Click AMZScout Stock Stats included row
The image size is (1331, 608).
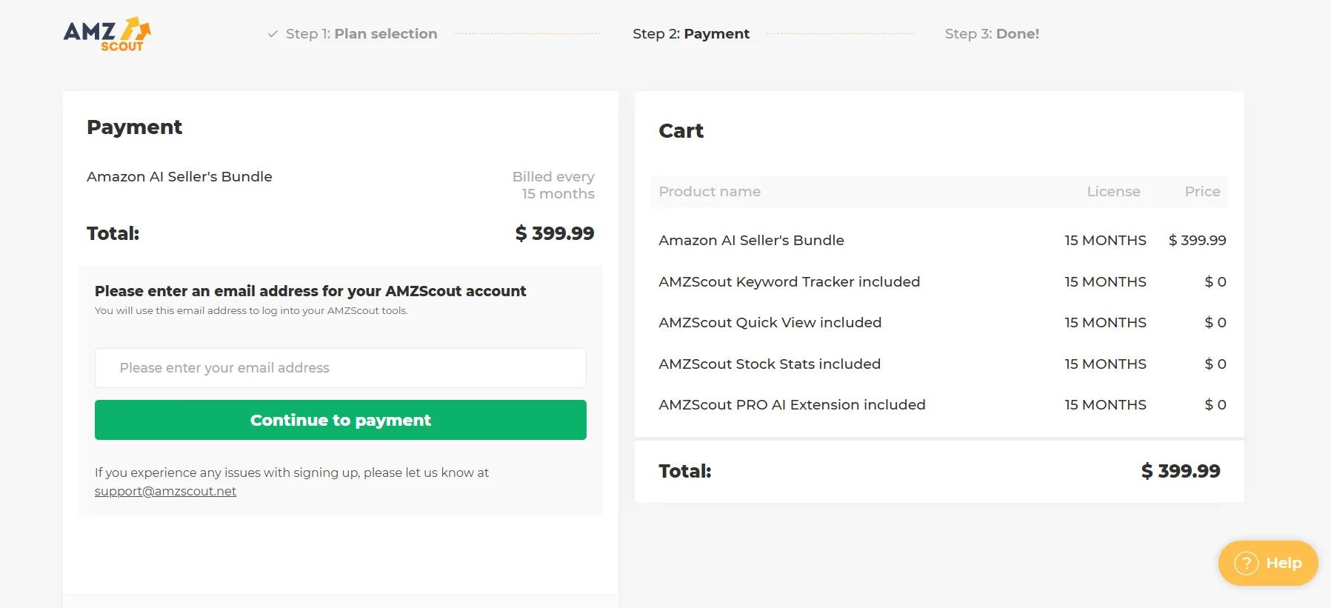(x=939, y=364)
